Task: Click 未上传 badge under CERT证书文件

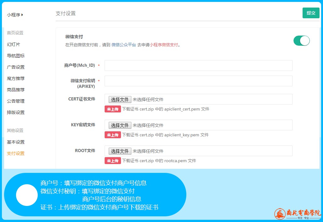Action: click(x=113, y=109)
